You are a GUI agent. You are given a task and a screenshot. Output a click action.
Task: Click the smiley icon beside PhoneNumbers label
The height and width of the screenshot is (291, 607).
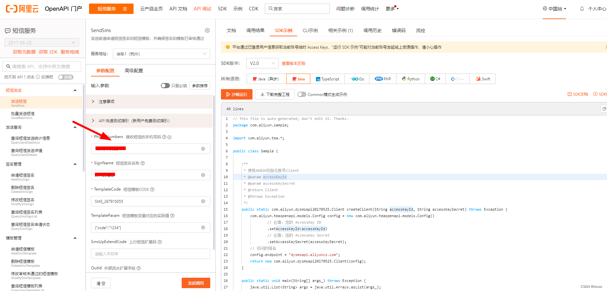tap(169, 137)
